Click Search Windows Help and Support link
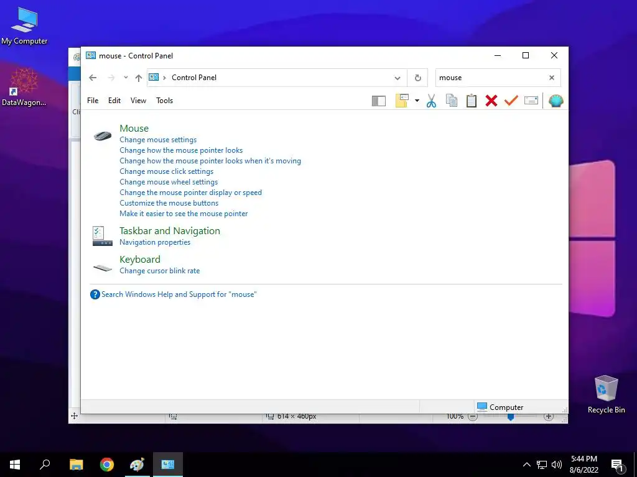637x477 pixels. (x=179, y=294)
